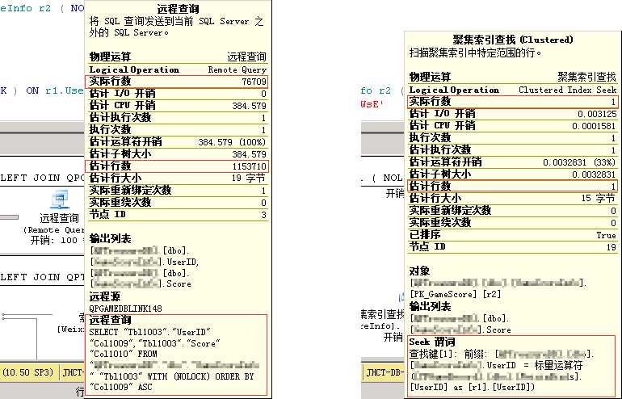This screenshot has height=399, width=622.
Task: Click the 对象 heading
Action: 420,271
